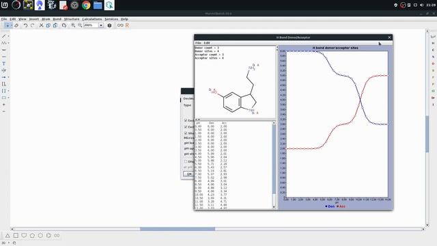Viewport: 437px width, 246px height.
Task: Expand the brackets tool dropdown arrow
Action: click(8, 91)
